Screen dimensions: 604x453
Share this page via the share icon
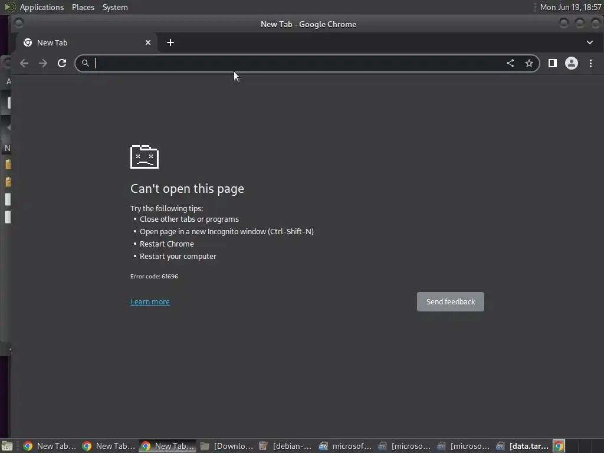point(510,63)
